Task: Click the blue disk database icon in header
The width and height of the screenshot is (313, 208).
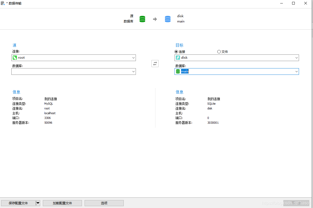Action: [168, 19]
